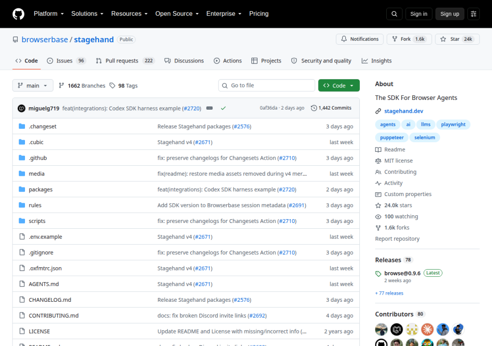Click the Sign up button
Image resolution: width=492 pixels, height=346 pixels.
450,14
